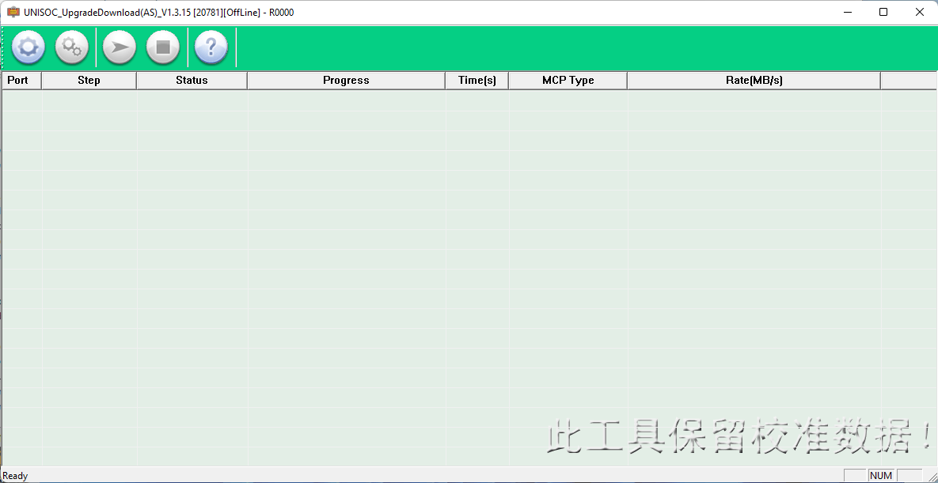Click the MCP Type column header
Screen dimensions: 938x483
pos(568,80)
